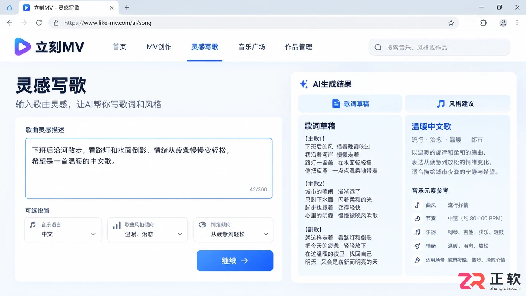Click the 【副歌】 heading in lyrics
Viewport: 526px width, 296px height.
(x=313, y=229)
